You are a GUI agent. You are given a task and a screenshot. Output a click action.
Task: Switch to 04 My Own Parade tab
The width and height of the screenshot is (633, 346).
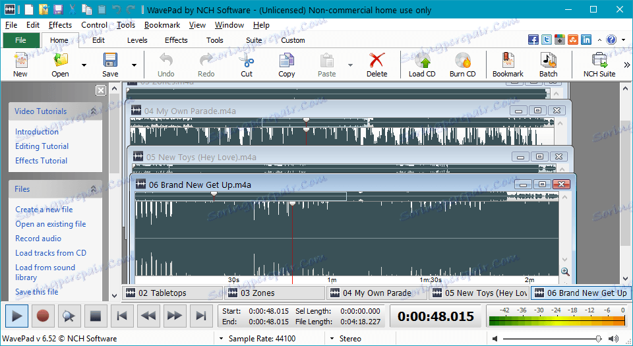(x=377, y=293)
